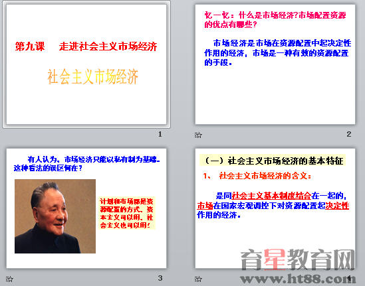The image size is (365, 286).
Task: Click slide number 2 label
Action: point(348,134)
